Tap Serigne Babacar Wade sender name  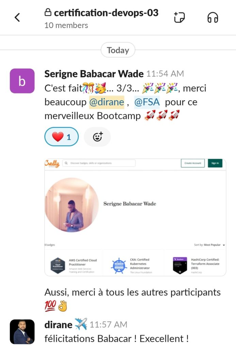click(x=94, y=74)
